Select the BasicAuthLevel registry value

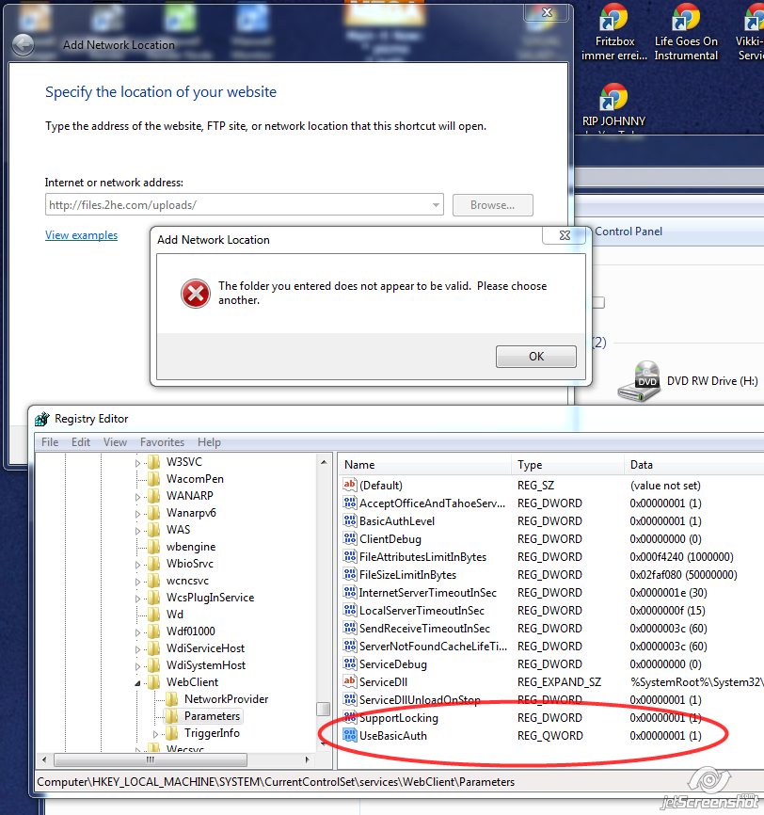[x=396, y=520]
